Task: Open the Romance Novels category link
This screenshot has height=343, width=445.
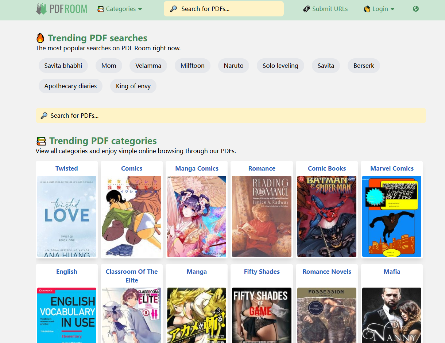Action: click(327, 272)
